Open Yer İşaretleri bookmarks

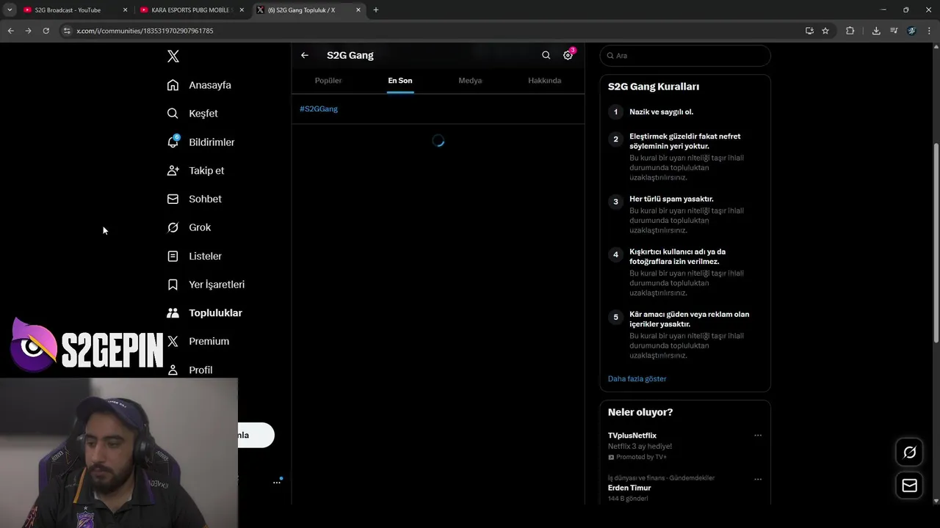(206, 285)
